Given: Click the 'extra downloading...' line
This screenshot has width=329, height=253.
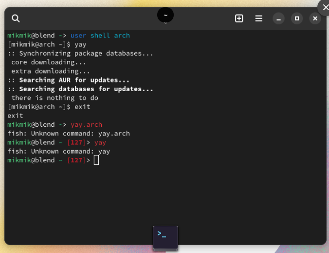Looking at the screenshot, I should coord(51,71).
